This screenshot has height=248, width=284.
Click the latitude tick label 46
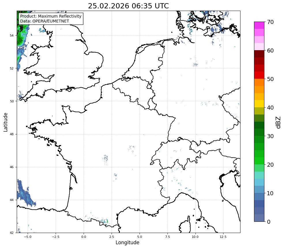12,167
